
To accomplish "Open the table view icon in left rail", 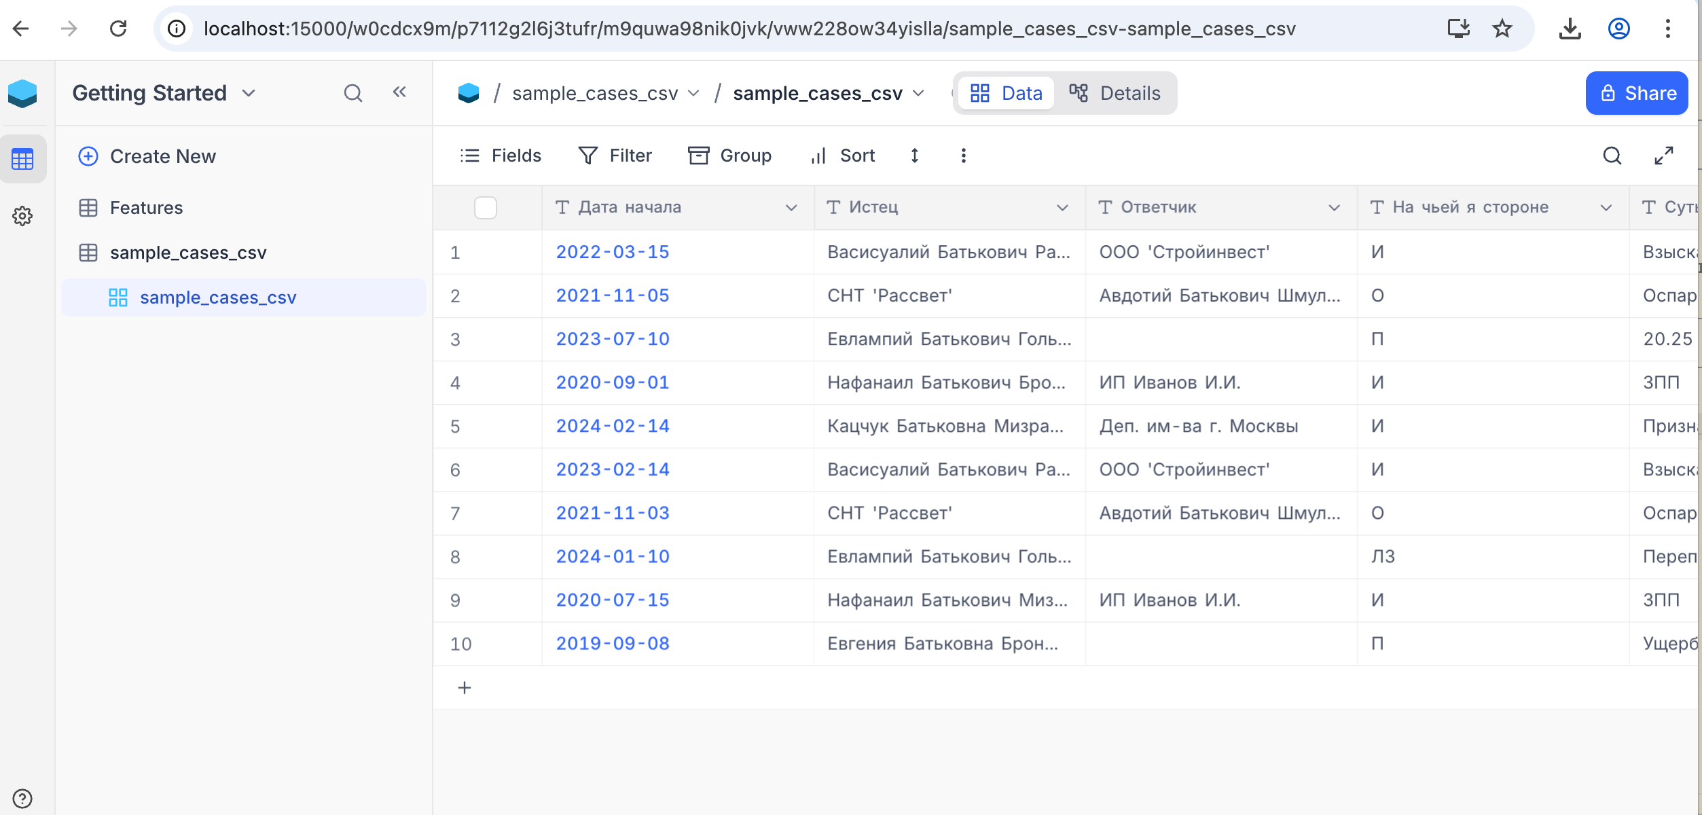I will [23, 159].
